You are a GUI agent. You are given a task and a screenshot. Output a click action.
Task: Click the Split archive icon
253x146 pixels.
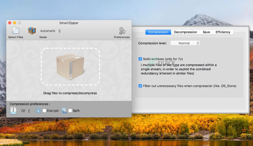point(64,110)
